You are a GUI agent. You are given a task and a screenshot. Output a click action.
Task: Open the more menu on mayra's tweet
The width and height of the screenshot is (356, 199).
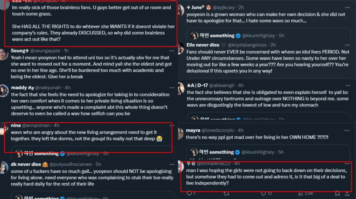[347, 131]
